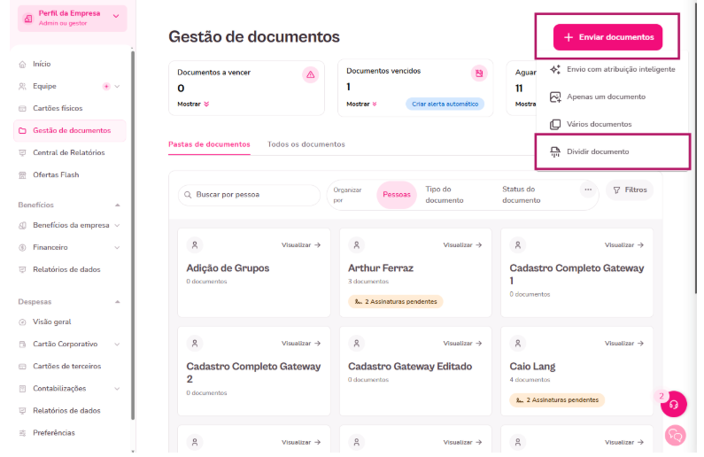Image resolution: width=704 pixels, height=457 pixels.
Task: Open the Cadastro Completo Gateway 2 folder
Action: [253, 371]
